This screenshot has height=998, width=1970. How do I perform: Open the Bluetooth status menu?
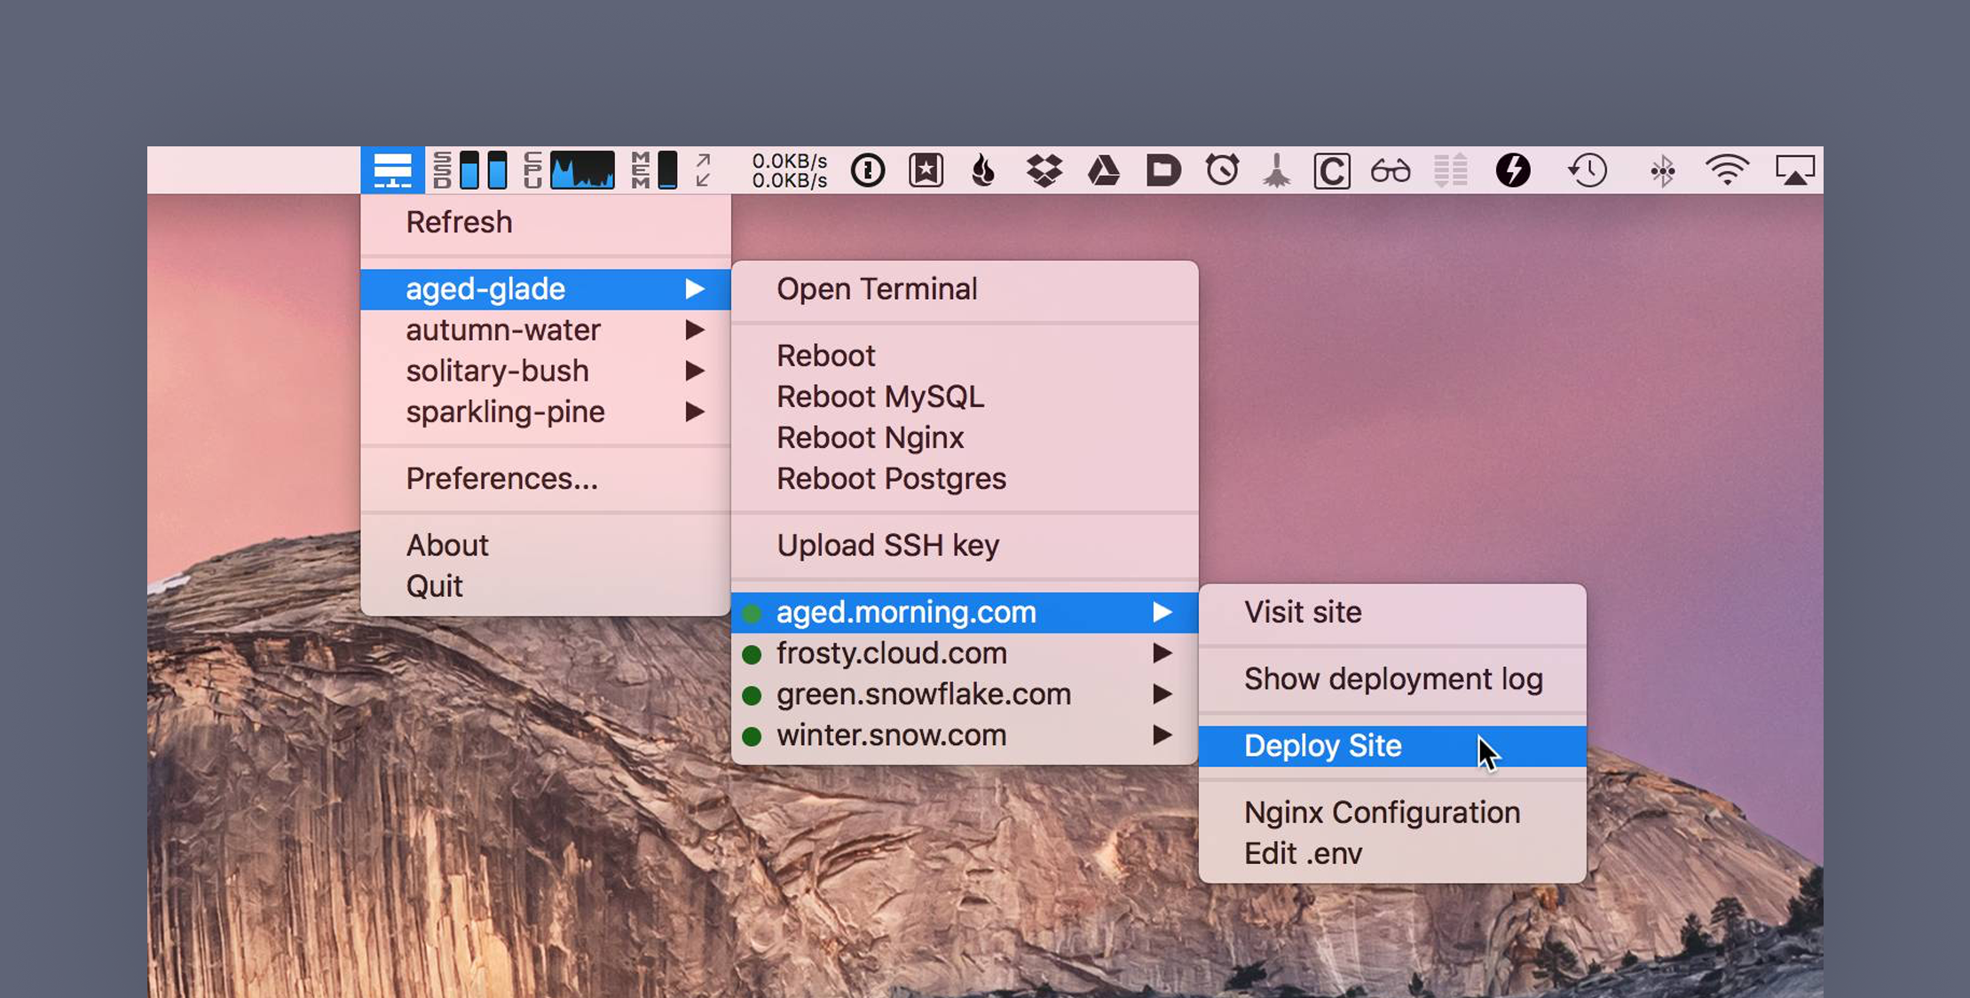point(1660,169)
